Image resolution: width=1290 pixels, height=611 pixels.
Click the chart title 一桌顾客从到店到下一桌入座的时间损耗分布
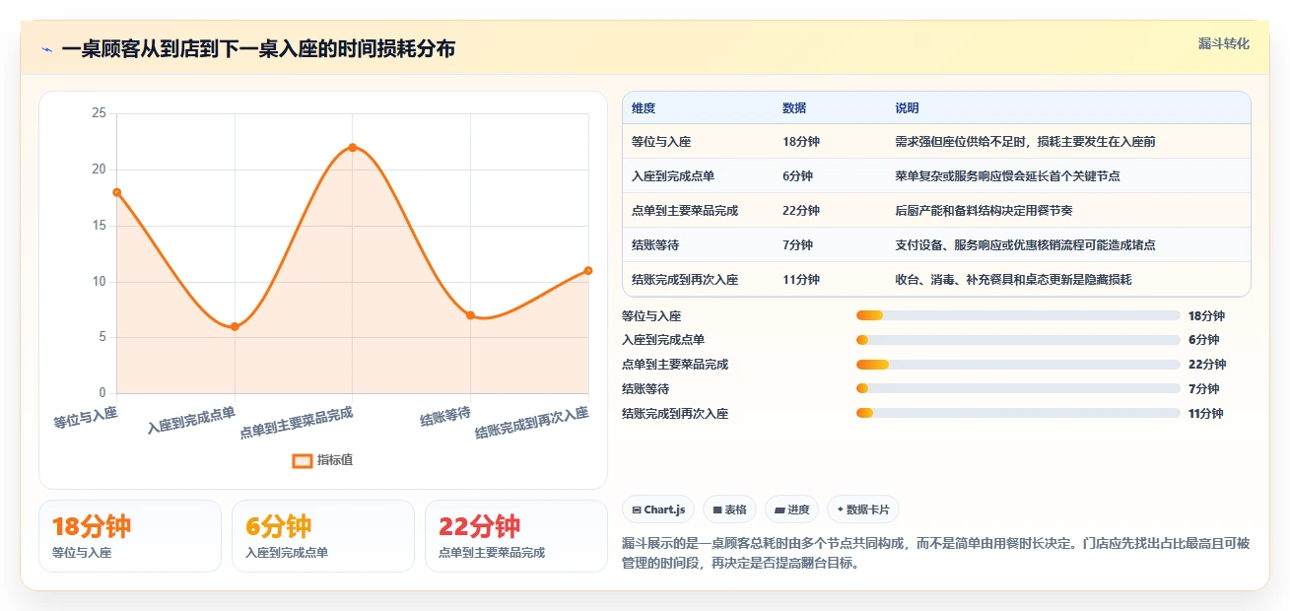258,49
